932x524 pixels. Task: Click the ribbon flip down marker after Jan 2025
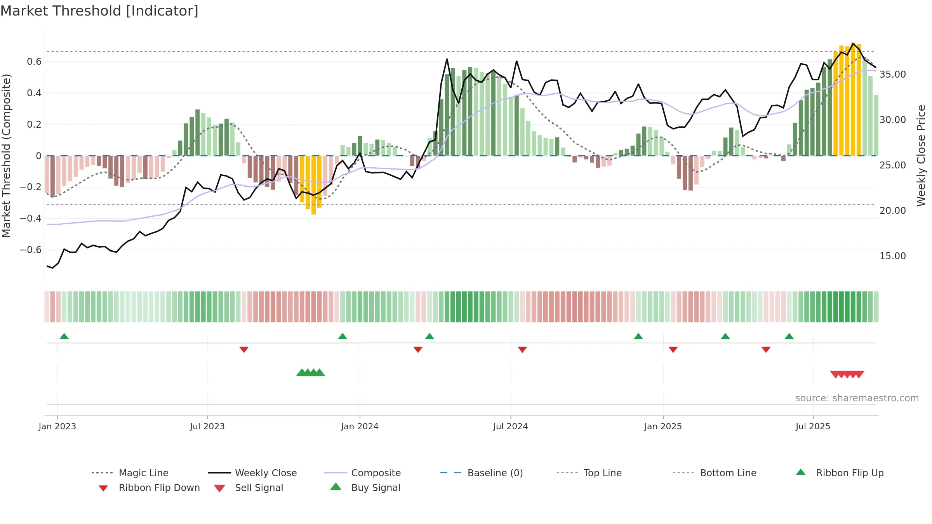click(x=673, y=350)
